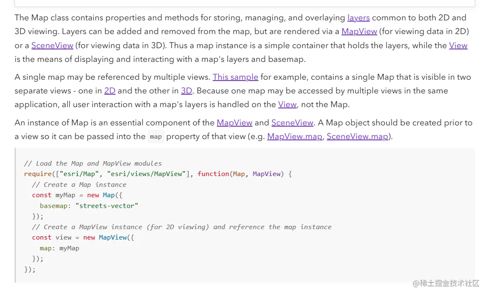Follow the 3D link
This screenshot has height=296, width=488.
pyautogui.click(x=187, y=91)
